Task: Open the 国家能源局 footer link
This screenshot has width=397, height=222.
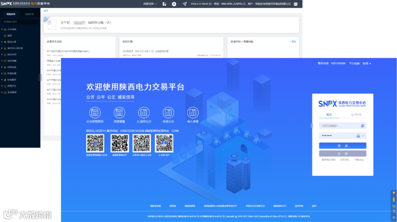Action: pyautogui.click(x=190, y=206)
